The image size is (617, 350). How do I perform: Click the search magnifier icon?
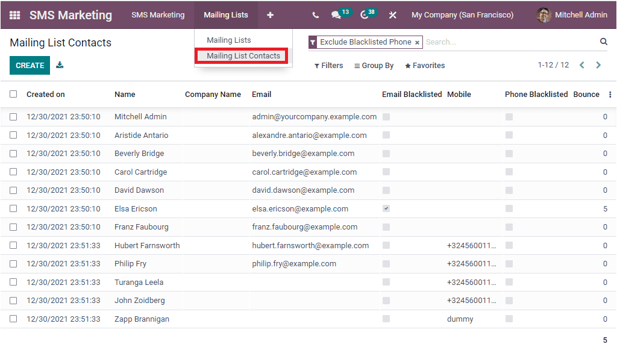tap(604, 42)
